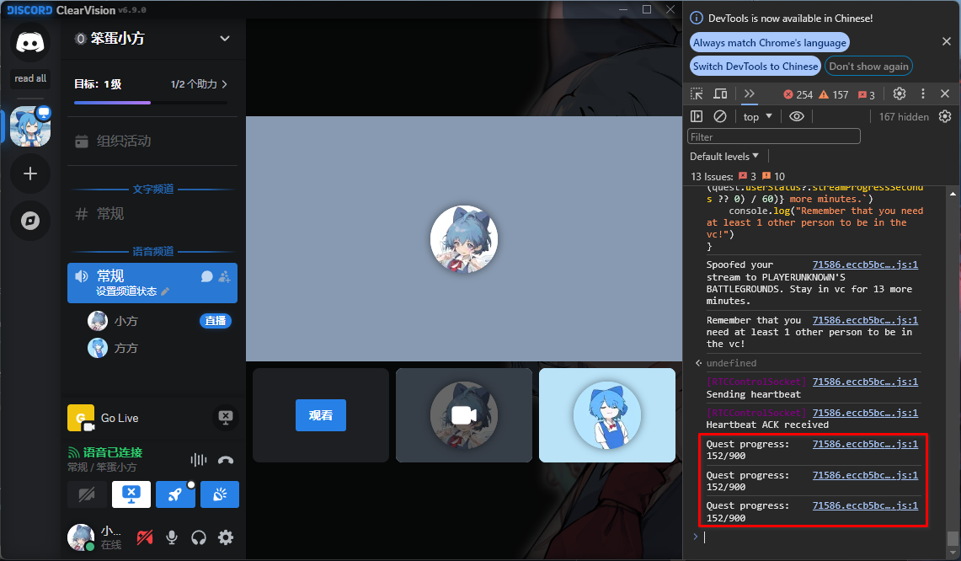Clear console with the circle-slash icon
The width and height of the screenshot is (961, 561).
pyautogui.click(x=720, y=116)
